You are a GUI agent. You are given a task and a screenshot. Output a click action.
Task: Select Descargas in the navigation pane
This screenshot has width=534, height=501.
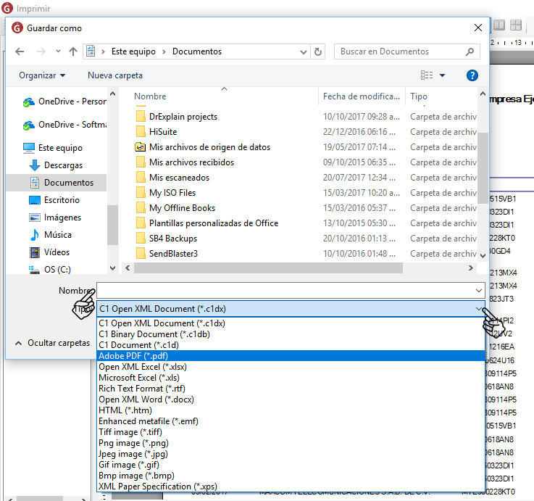pyautogui.click(x=63, y=165)
